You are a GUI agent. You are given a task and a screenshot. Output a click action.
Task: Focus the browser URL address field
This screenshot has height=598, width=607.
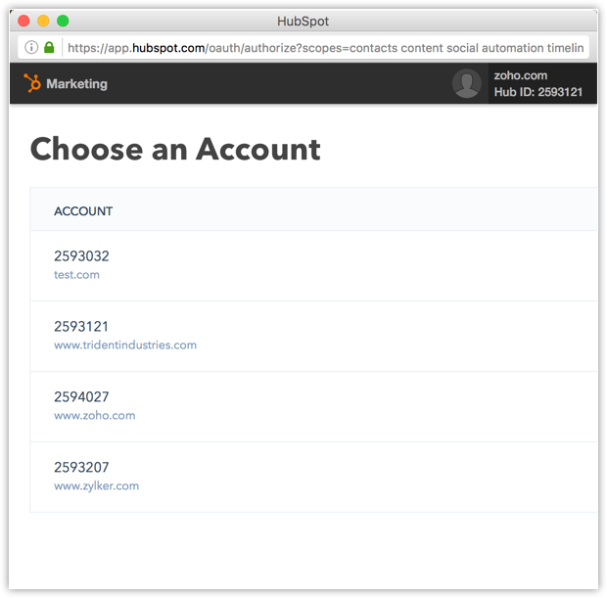pos(323,47)
